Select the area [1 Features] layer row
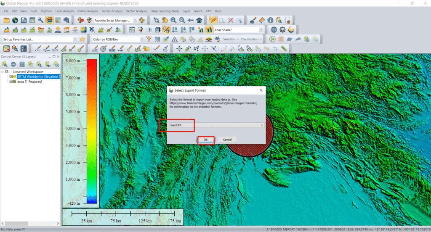Screen dimensions: 431x232 [29, 82]
